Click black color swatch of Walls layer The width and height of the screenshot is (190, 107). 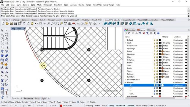click(160, 43)
